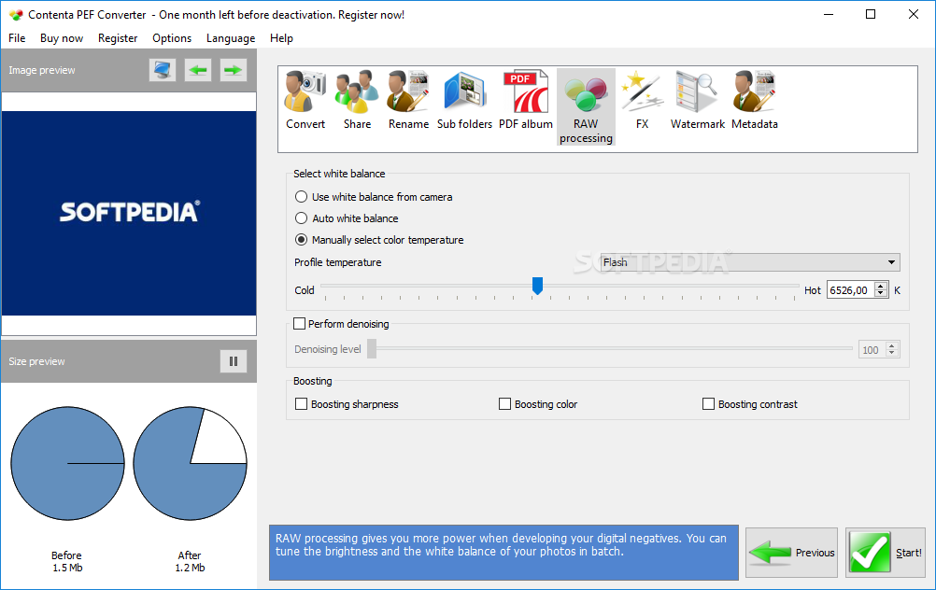
Task: Click the 'Before 1.5 Mb' label
Action: click(67, 561)
